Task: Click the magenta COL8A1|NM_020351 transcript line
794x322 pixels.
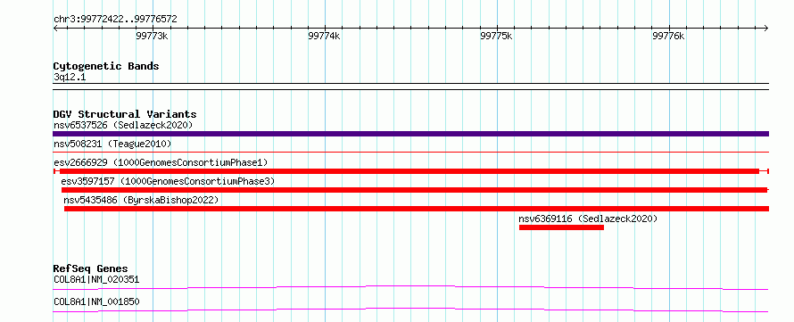Action: pos(410,287)
